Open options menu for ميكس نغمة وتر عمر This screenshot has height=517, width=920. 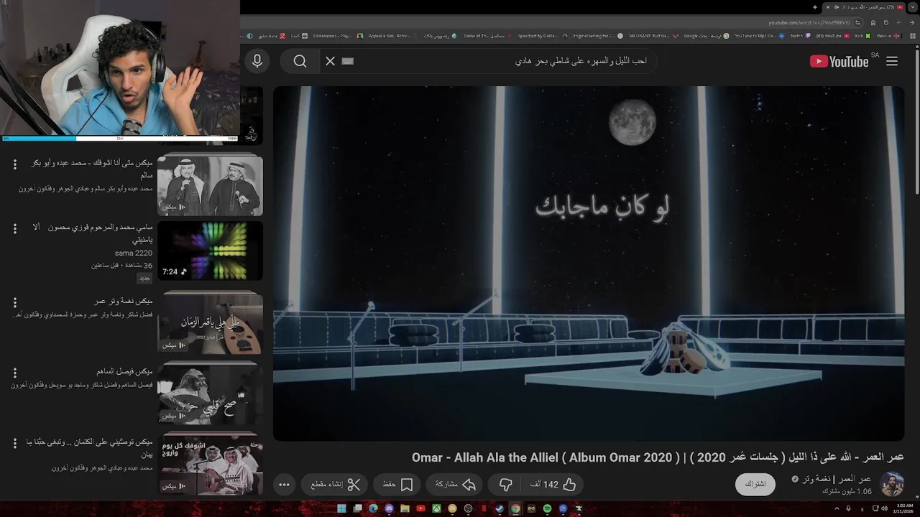pos(14,302)
